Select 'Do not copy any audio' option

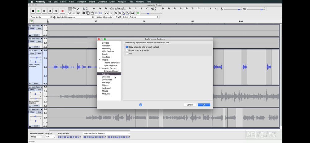[127, 50]
